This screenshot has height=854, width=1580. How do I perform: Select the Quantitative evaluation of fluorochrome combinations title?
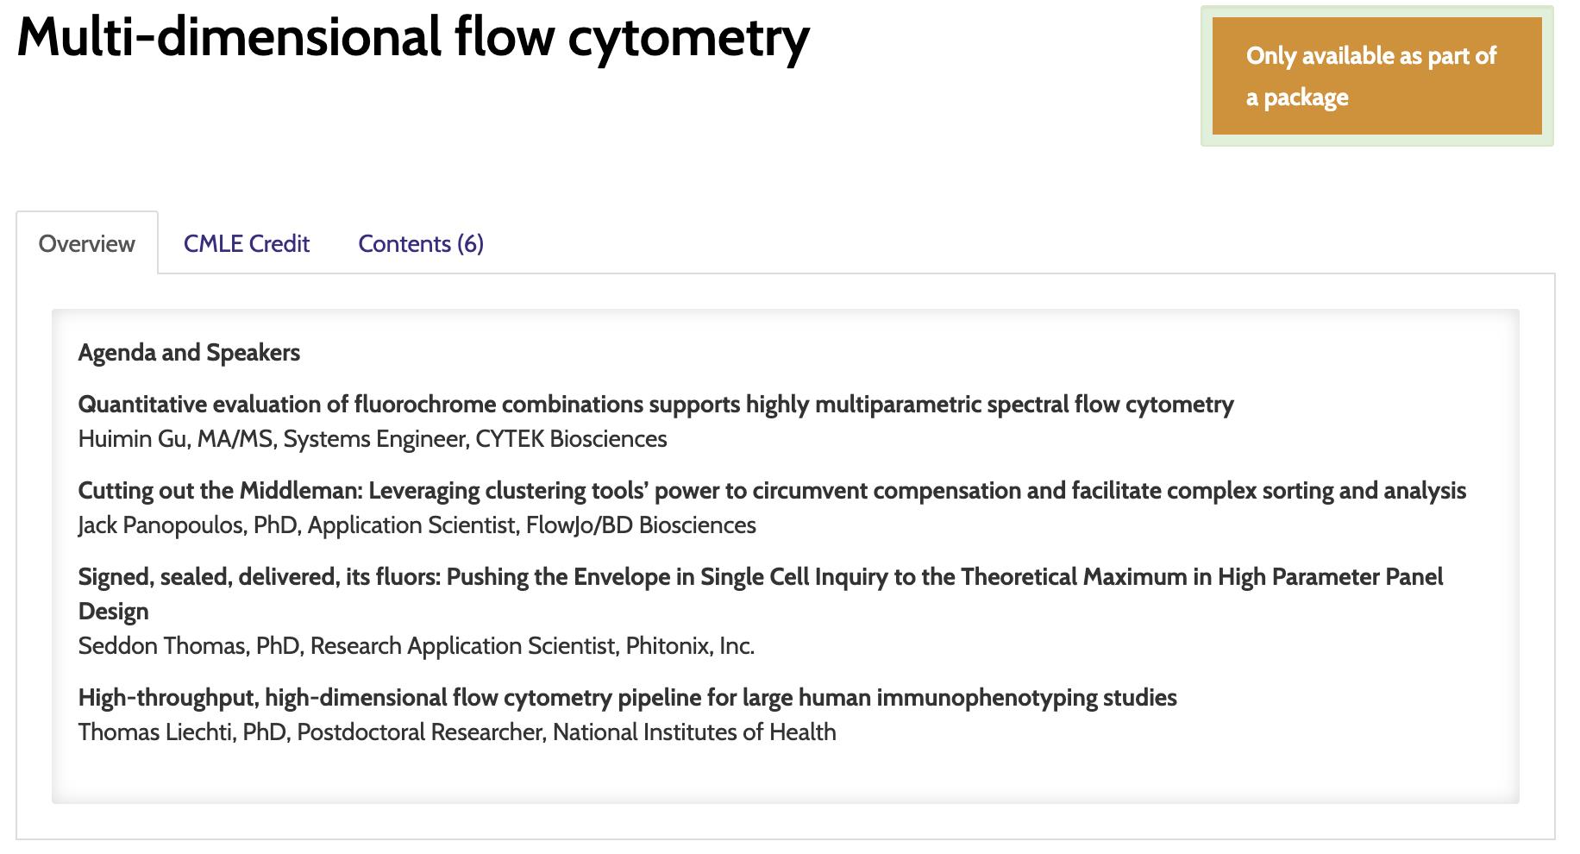click(655, 404)
